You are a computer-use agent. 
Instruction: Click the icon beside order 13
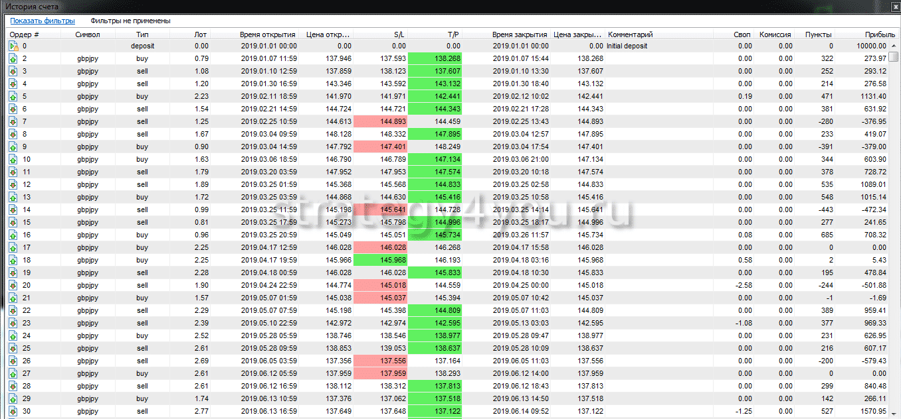point(13,197)
